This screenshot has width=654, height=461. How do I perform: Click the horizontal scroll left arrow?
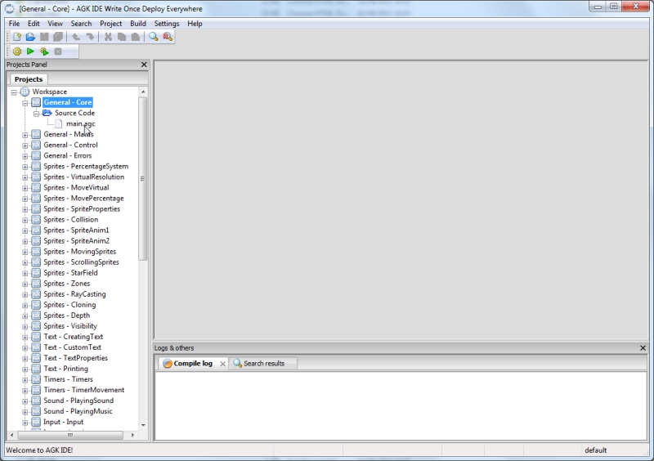point(11,435)
